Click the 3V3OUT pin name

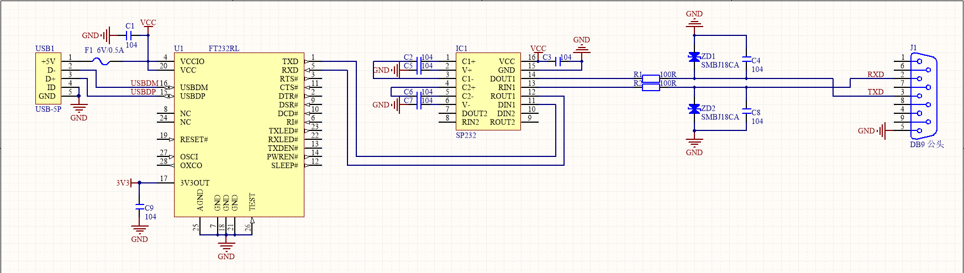click(x=195, y=183)
